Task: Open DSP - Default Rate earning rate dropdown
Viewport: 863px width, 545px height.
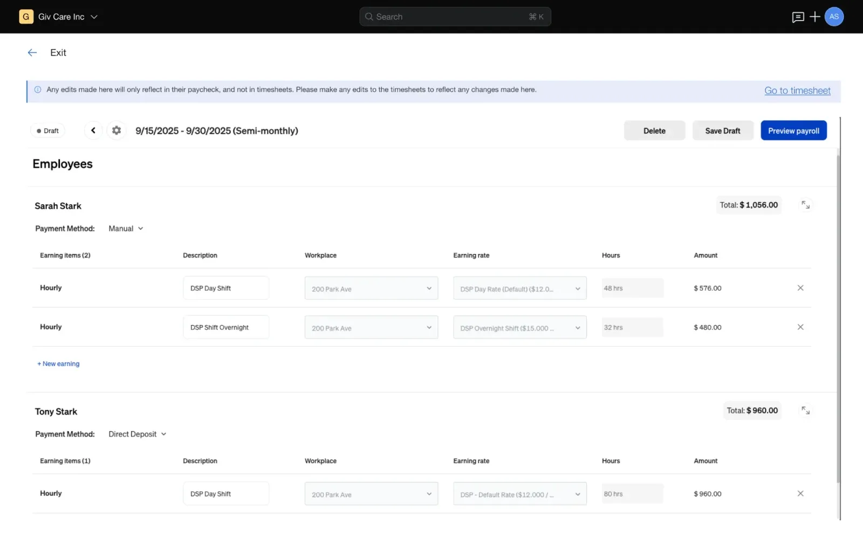Action: pos(519,494)
